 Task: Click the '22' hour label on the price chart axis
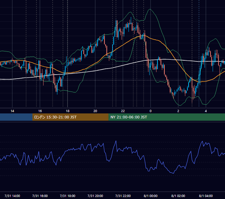(x=123, y=111)
